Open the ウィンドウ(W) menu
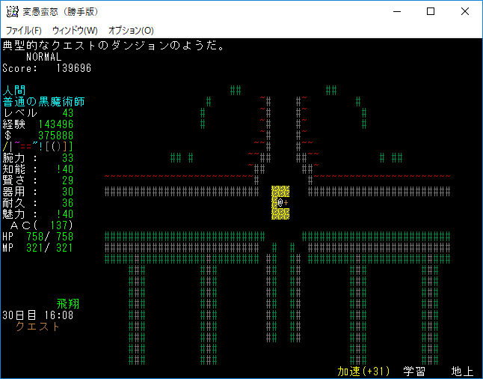Screen dimensions: 483x379 75,31
